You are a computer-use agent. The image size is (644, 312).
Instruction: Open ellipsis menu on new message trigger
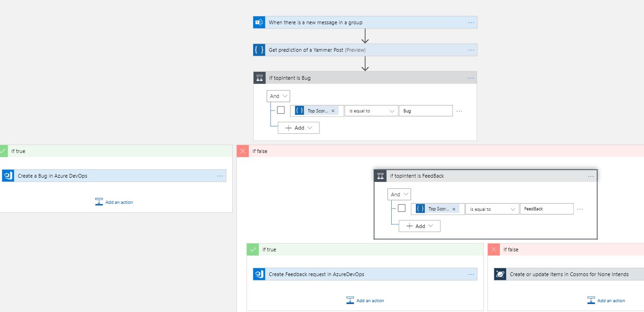(471, 22)
